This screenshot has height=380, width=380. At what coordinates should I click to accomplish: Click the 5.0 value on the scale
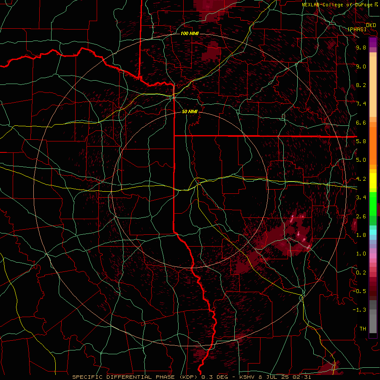tap(361, 160)
